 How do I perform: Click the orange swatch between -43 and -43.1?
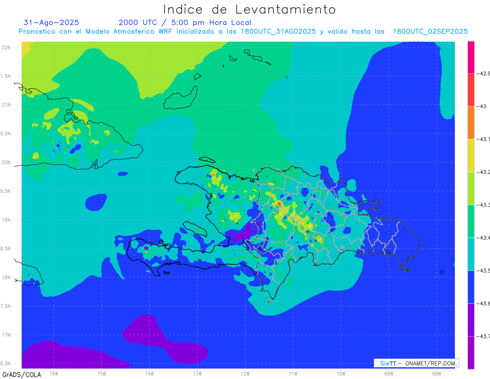[471, 123]
